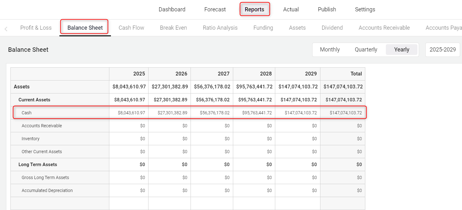
Task: Click Cash value $147,074,103.72 for 2029
Action: [x=301, y=113]
